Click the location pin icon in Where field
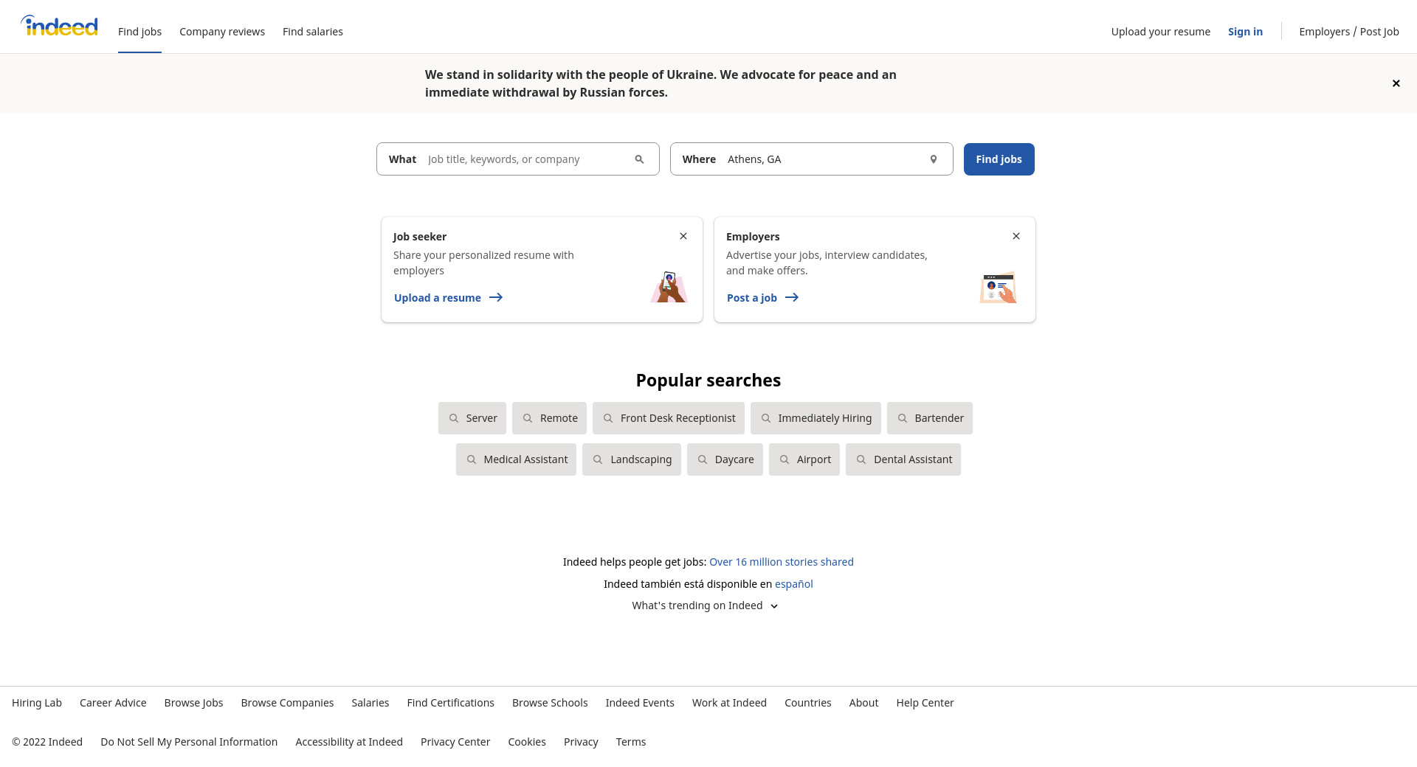The height and width of the screenshot is (767, 1417). [x=933, y=159]
